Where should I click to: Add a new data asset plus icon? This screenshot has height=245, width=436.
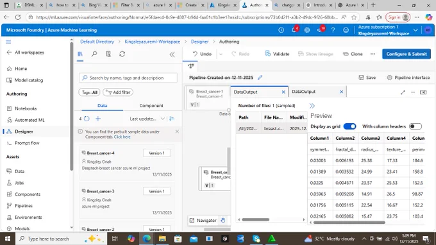pos(98,119)
